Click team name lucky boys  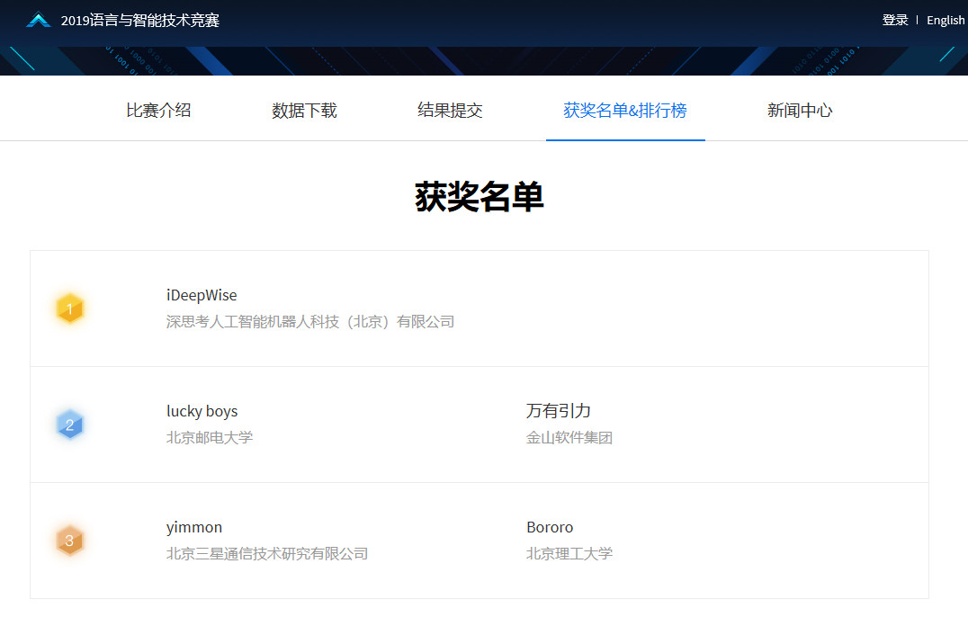tap(202, 412)
